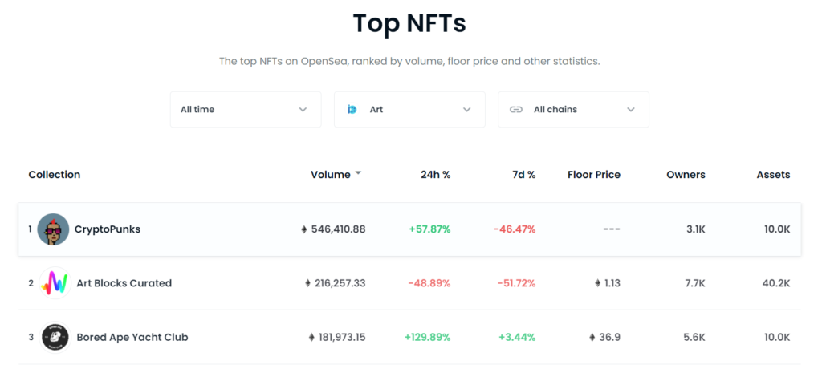Click the 3.1K owners value
This screenshot has height=373, width=822.
[x=697, y=229]
